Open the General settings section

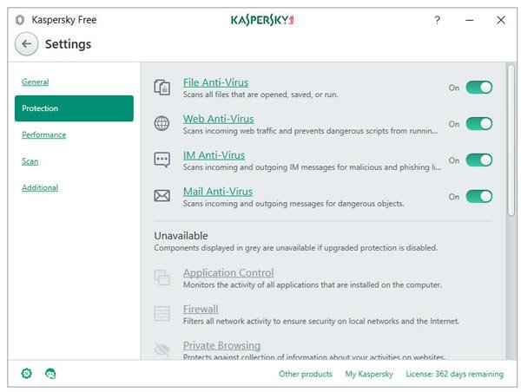36,82
